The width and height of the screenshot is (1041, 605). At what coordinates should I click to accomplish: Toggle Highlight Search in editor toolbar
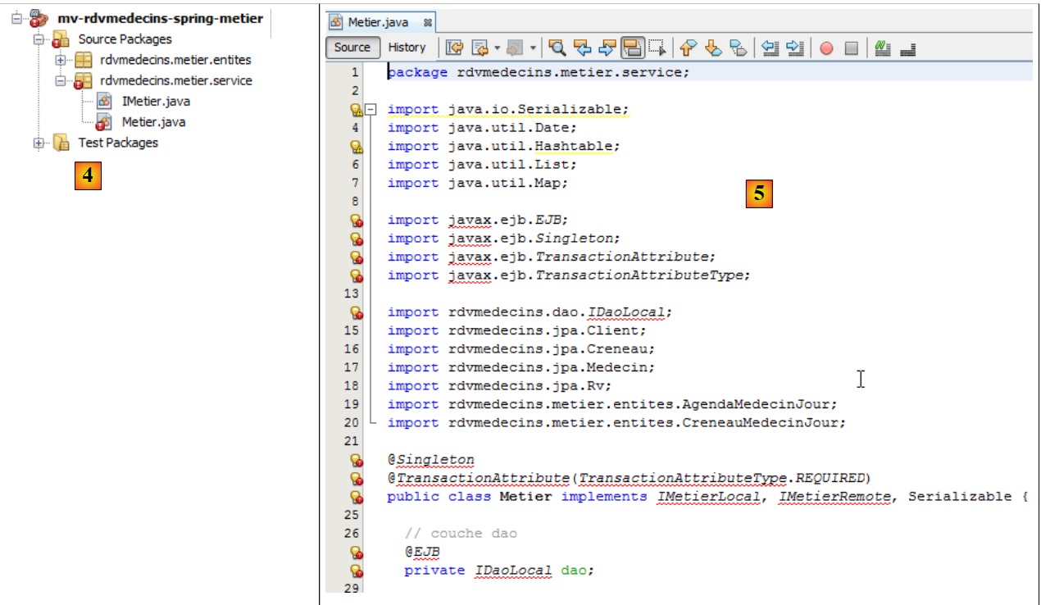pyautogui.click(x=632, y=48)
